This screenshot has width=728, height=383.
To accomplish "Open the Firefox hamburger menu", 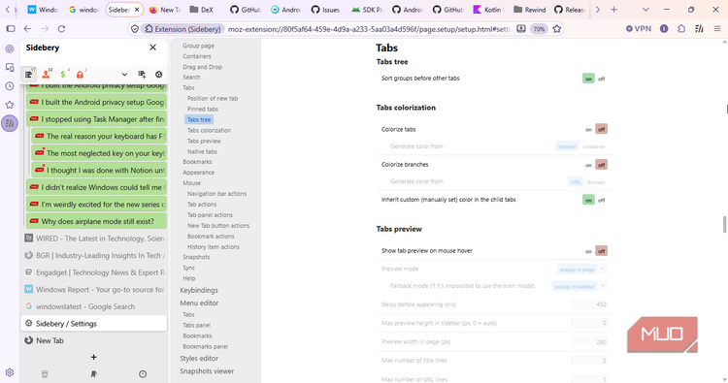I will [x=717, y=29].
